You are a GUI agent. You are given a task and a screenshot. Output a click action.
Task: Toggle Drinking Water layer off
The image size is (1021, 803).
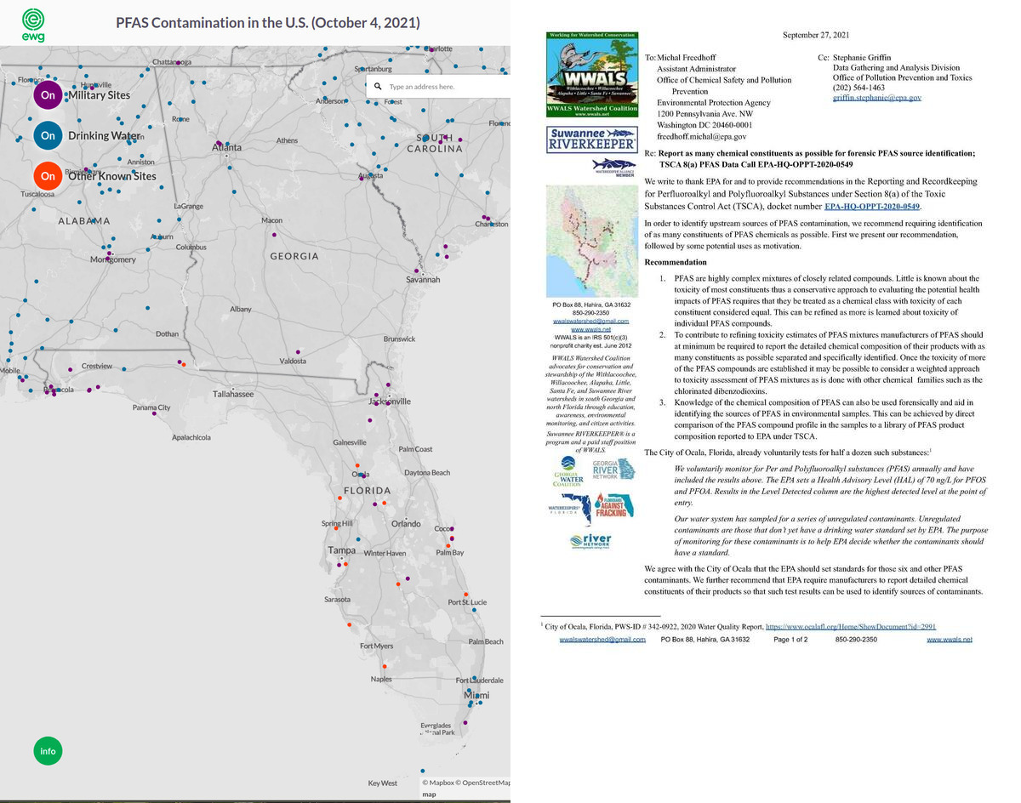[x=48, y=135]
